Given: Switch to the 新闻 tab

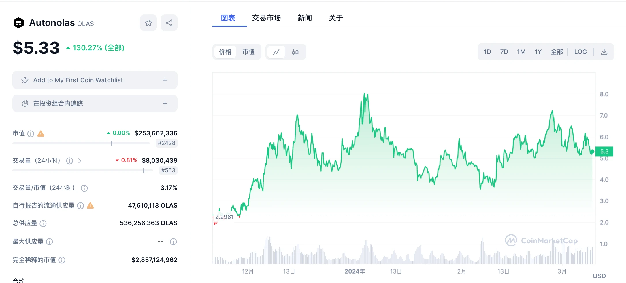Looking at the screenshot, I should point(305,18).
